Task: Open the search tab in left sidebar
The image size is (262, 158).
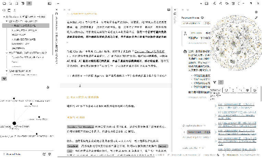Action: point(10,3)
